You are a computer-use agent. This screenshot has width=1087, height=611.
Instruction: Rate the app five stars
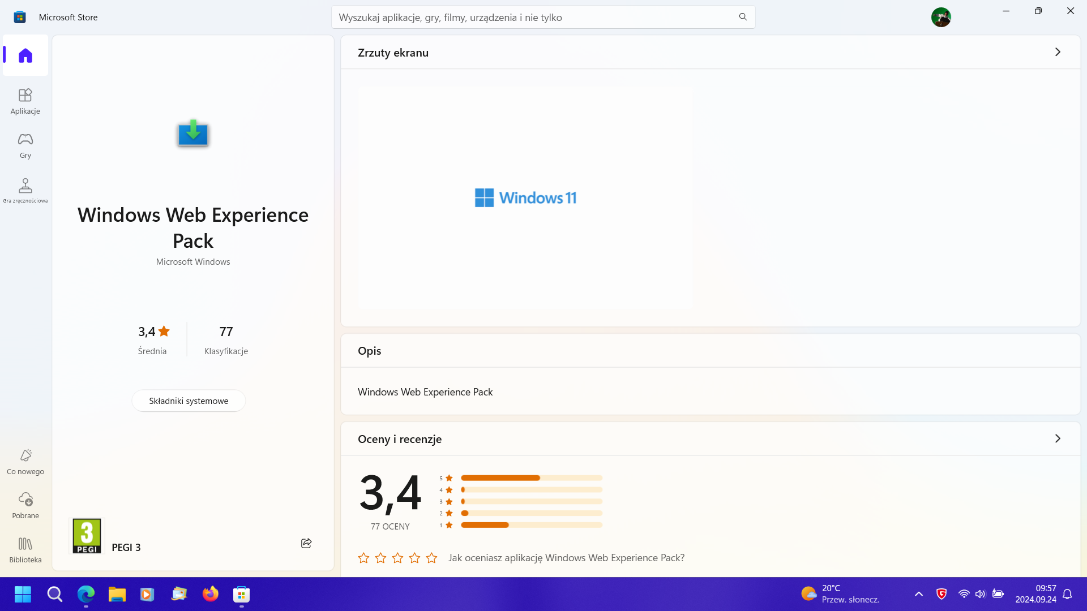pos(431,558)
